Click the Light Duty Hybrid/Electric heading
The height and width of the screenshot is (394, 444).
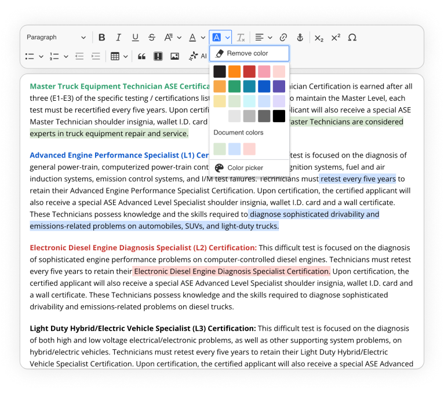(143, 329)
